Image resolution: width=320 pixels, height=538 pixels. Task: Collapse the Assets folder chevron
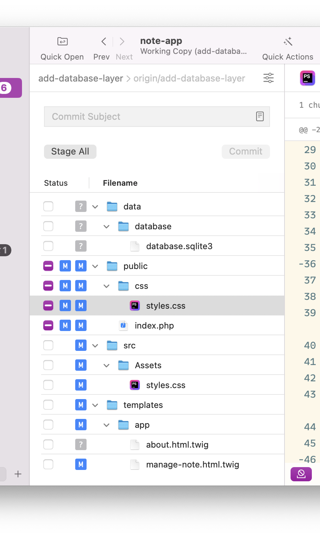(106, 365)
